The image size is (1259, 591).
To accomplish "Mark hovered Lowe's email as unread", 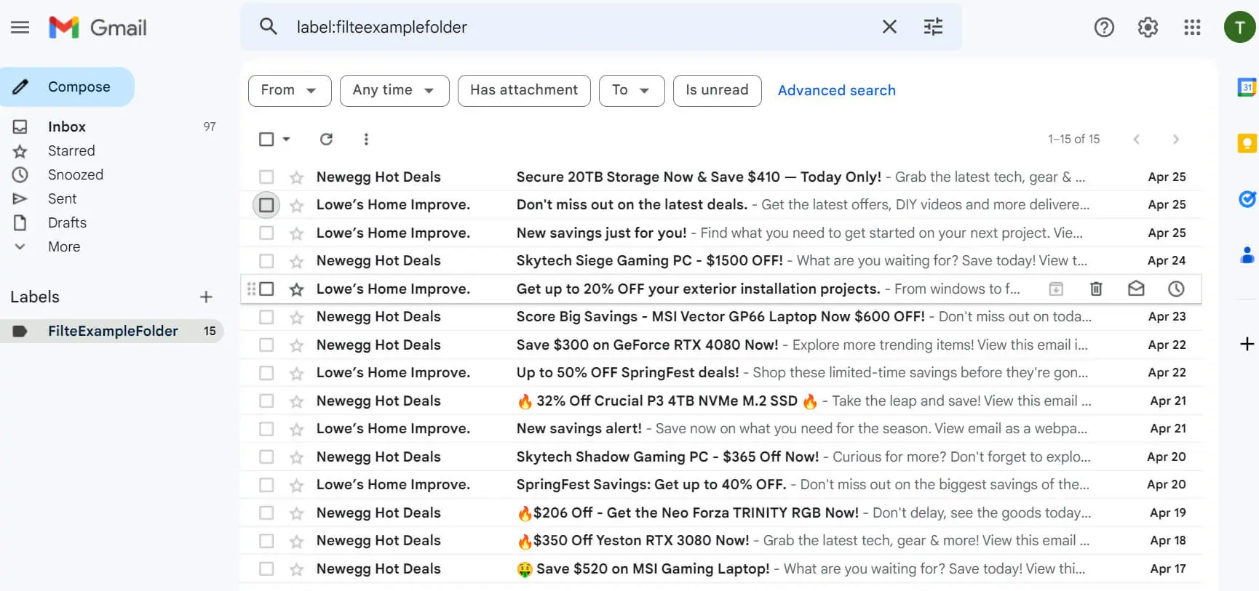I will click(1136, 289).
